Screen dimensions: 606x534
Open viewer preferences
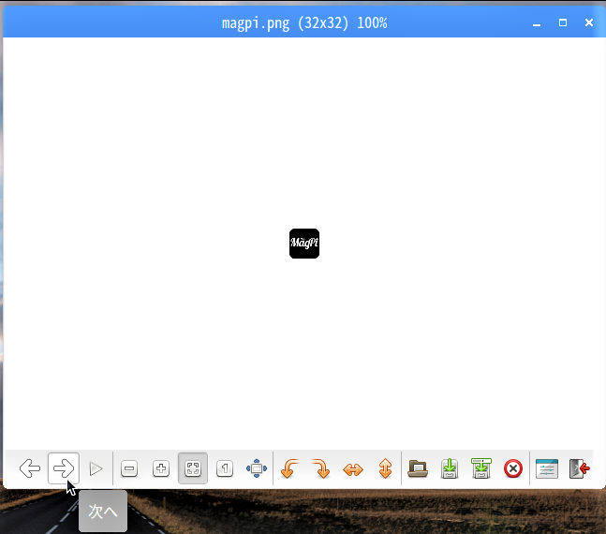point(546,468)
